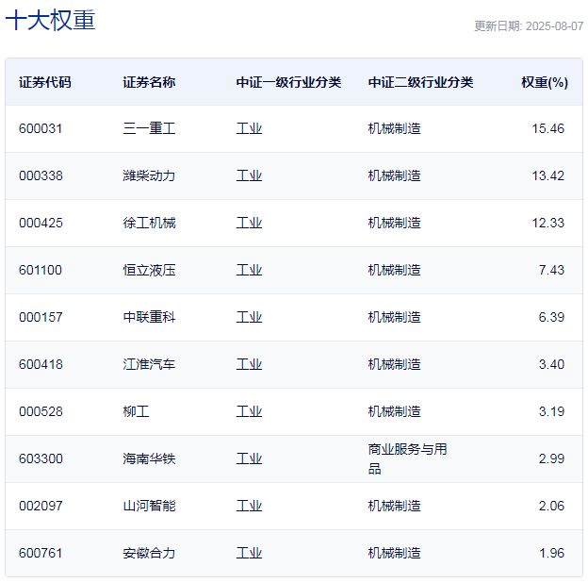The width and height of the screenshot is (588, 583).
Task: Select the name 安徽合力
Action: pyautogui.click(x=149, y=554)
